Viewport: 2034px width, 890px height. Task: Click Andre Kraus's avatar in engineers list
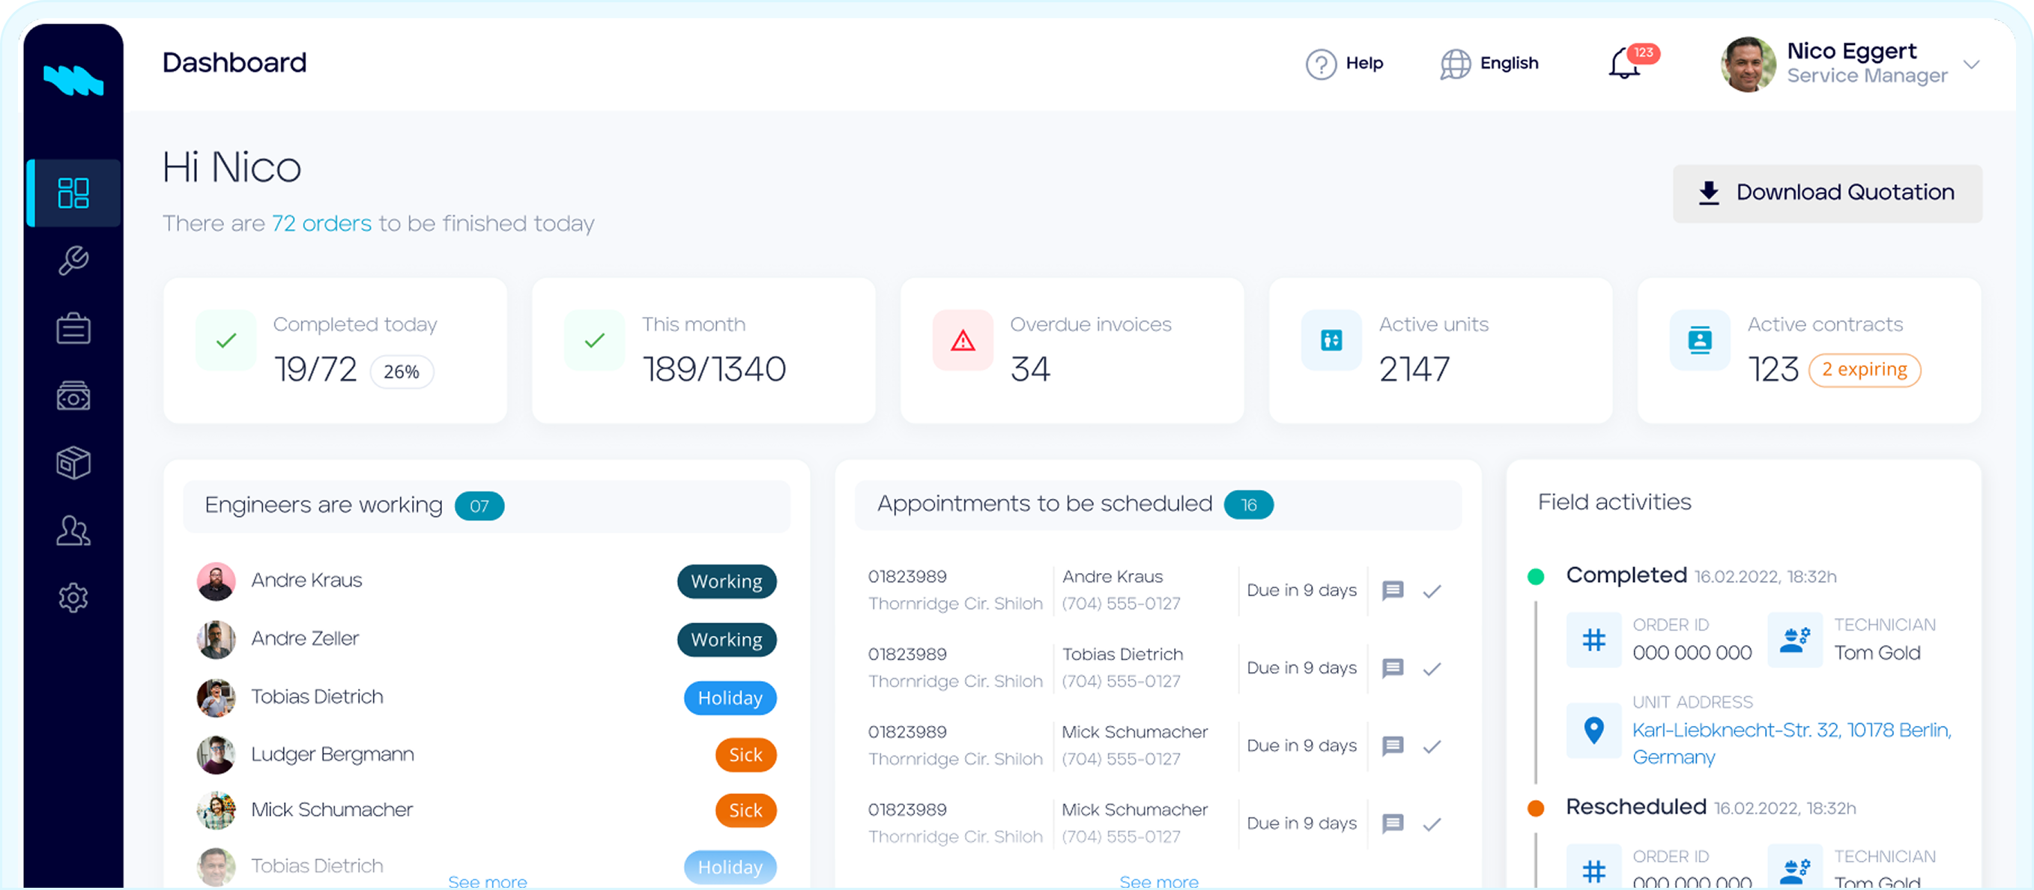216,581
